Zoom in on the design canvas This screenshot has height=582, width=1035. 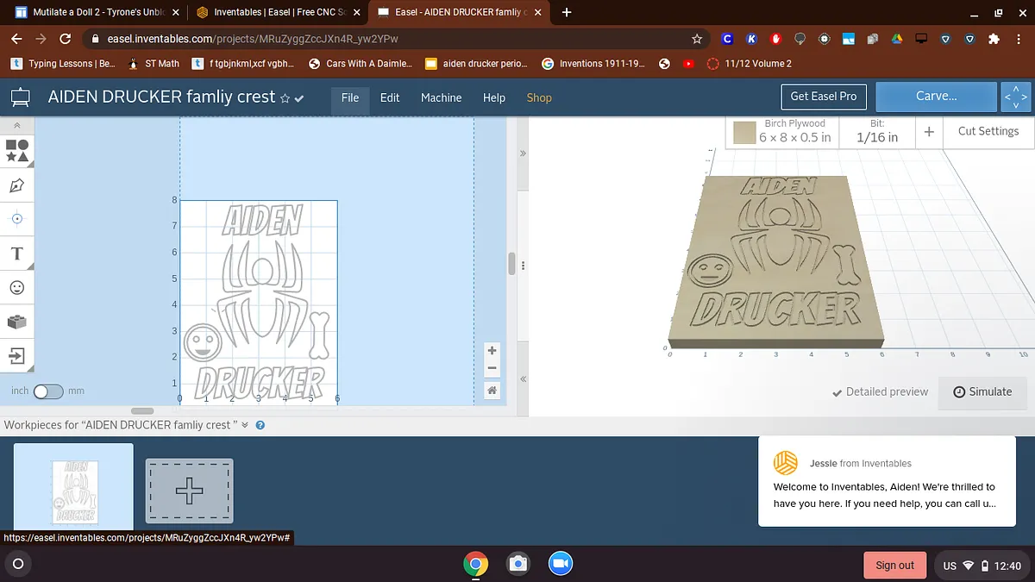(492, 350)
